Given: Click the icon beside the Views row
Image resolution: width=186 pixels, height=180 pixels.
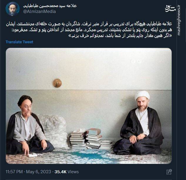Looking at the screenshot, I should 169,172.
